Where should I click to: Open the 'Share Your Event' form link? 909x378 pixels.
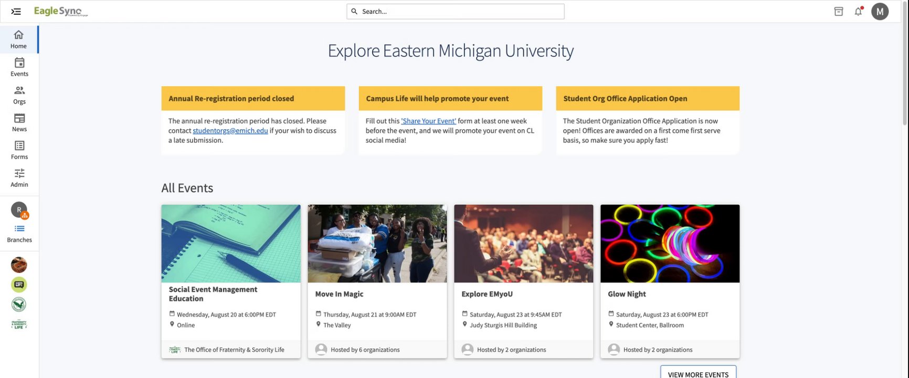(428, 121)
